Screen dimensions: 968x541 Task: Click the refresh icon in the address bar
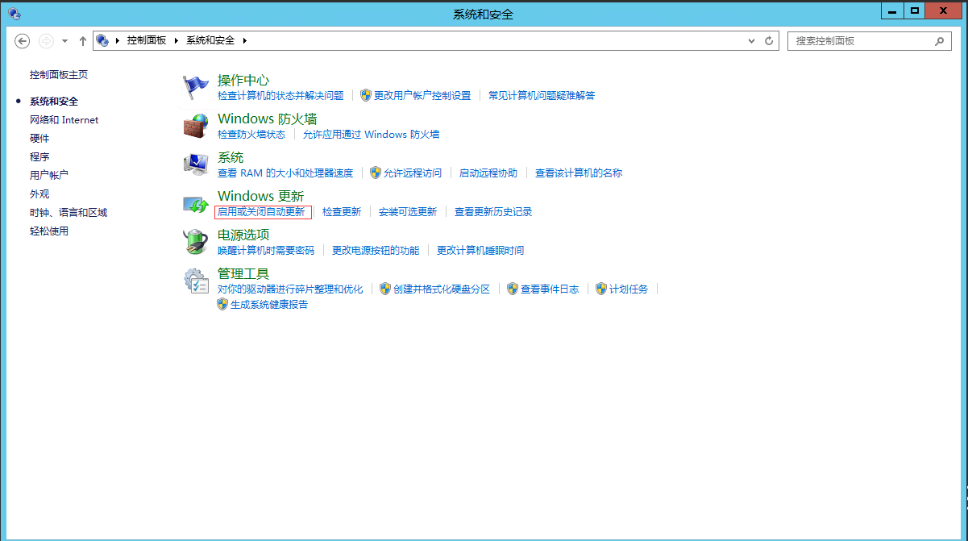point(768,40)
